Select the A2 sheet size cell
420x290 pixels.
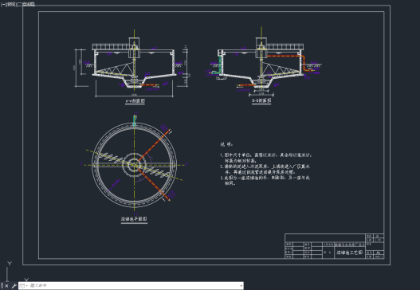click(379, 253)
